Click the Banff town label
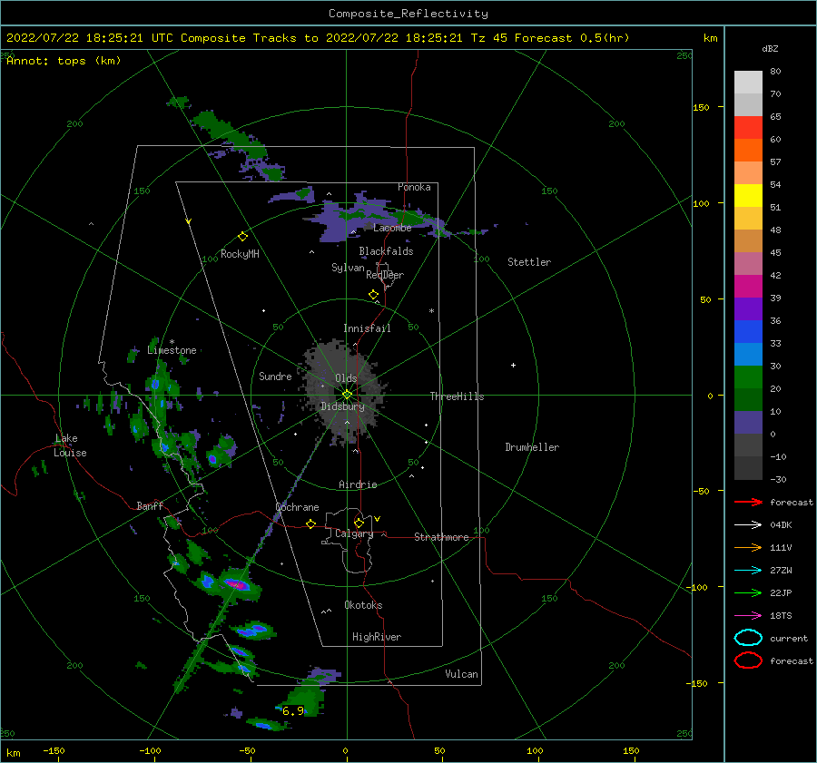This screenshot has height=763, width=817. 150,505
